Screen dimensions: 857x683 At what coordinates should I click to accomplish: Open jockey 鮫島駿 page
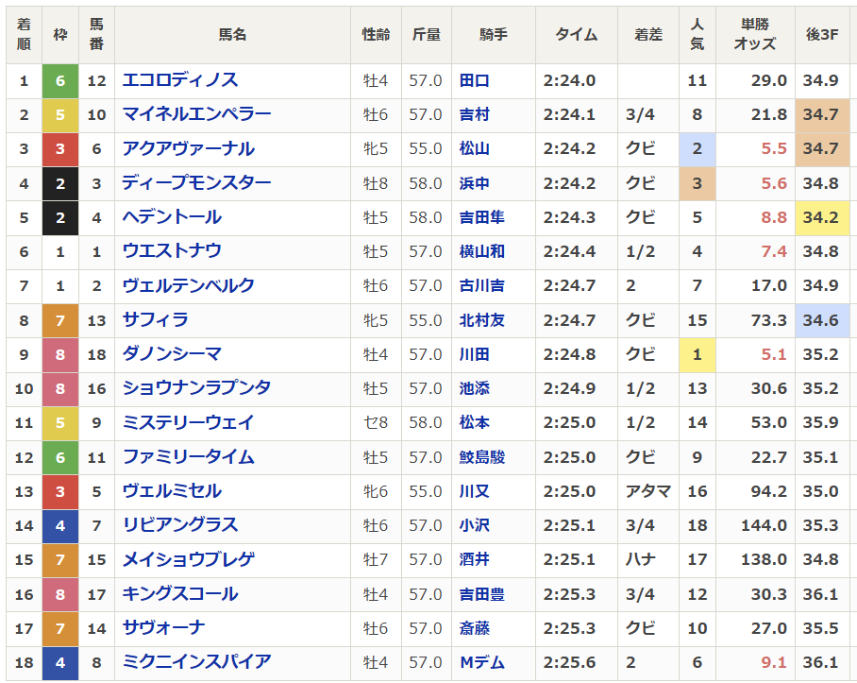click(482, 456)
